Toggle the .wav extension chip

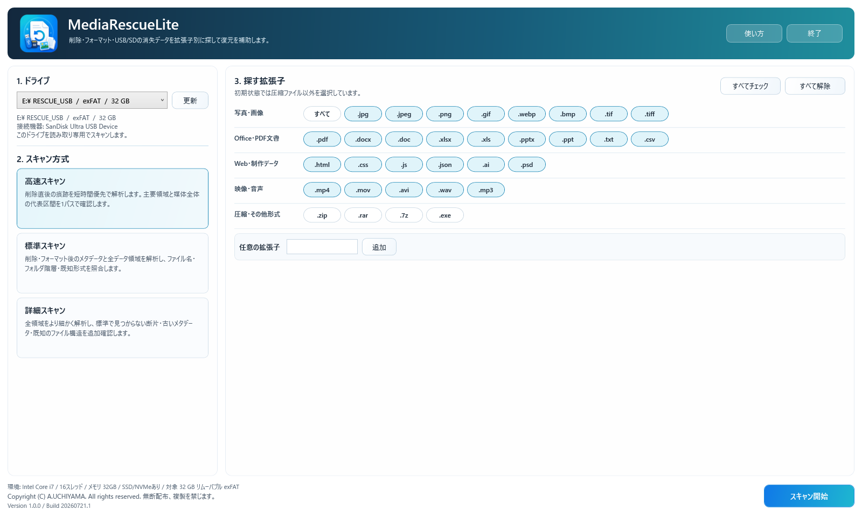pos(445,190)
